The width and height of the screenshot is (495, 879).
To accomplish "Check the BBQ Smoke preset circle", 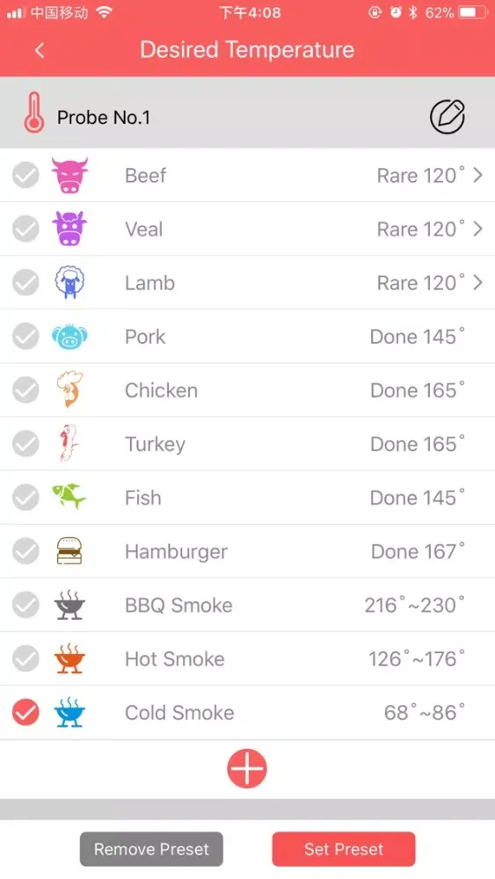I will click(25, 605).
